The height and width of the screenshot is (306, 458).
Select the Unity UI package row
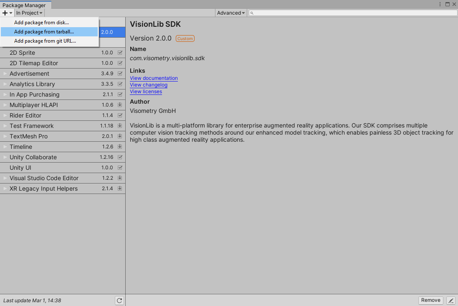54,168
